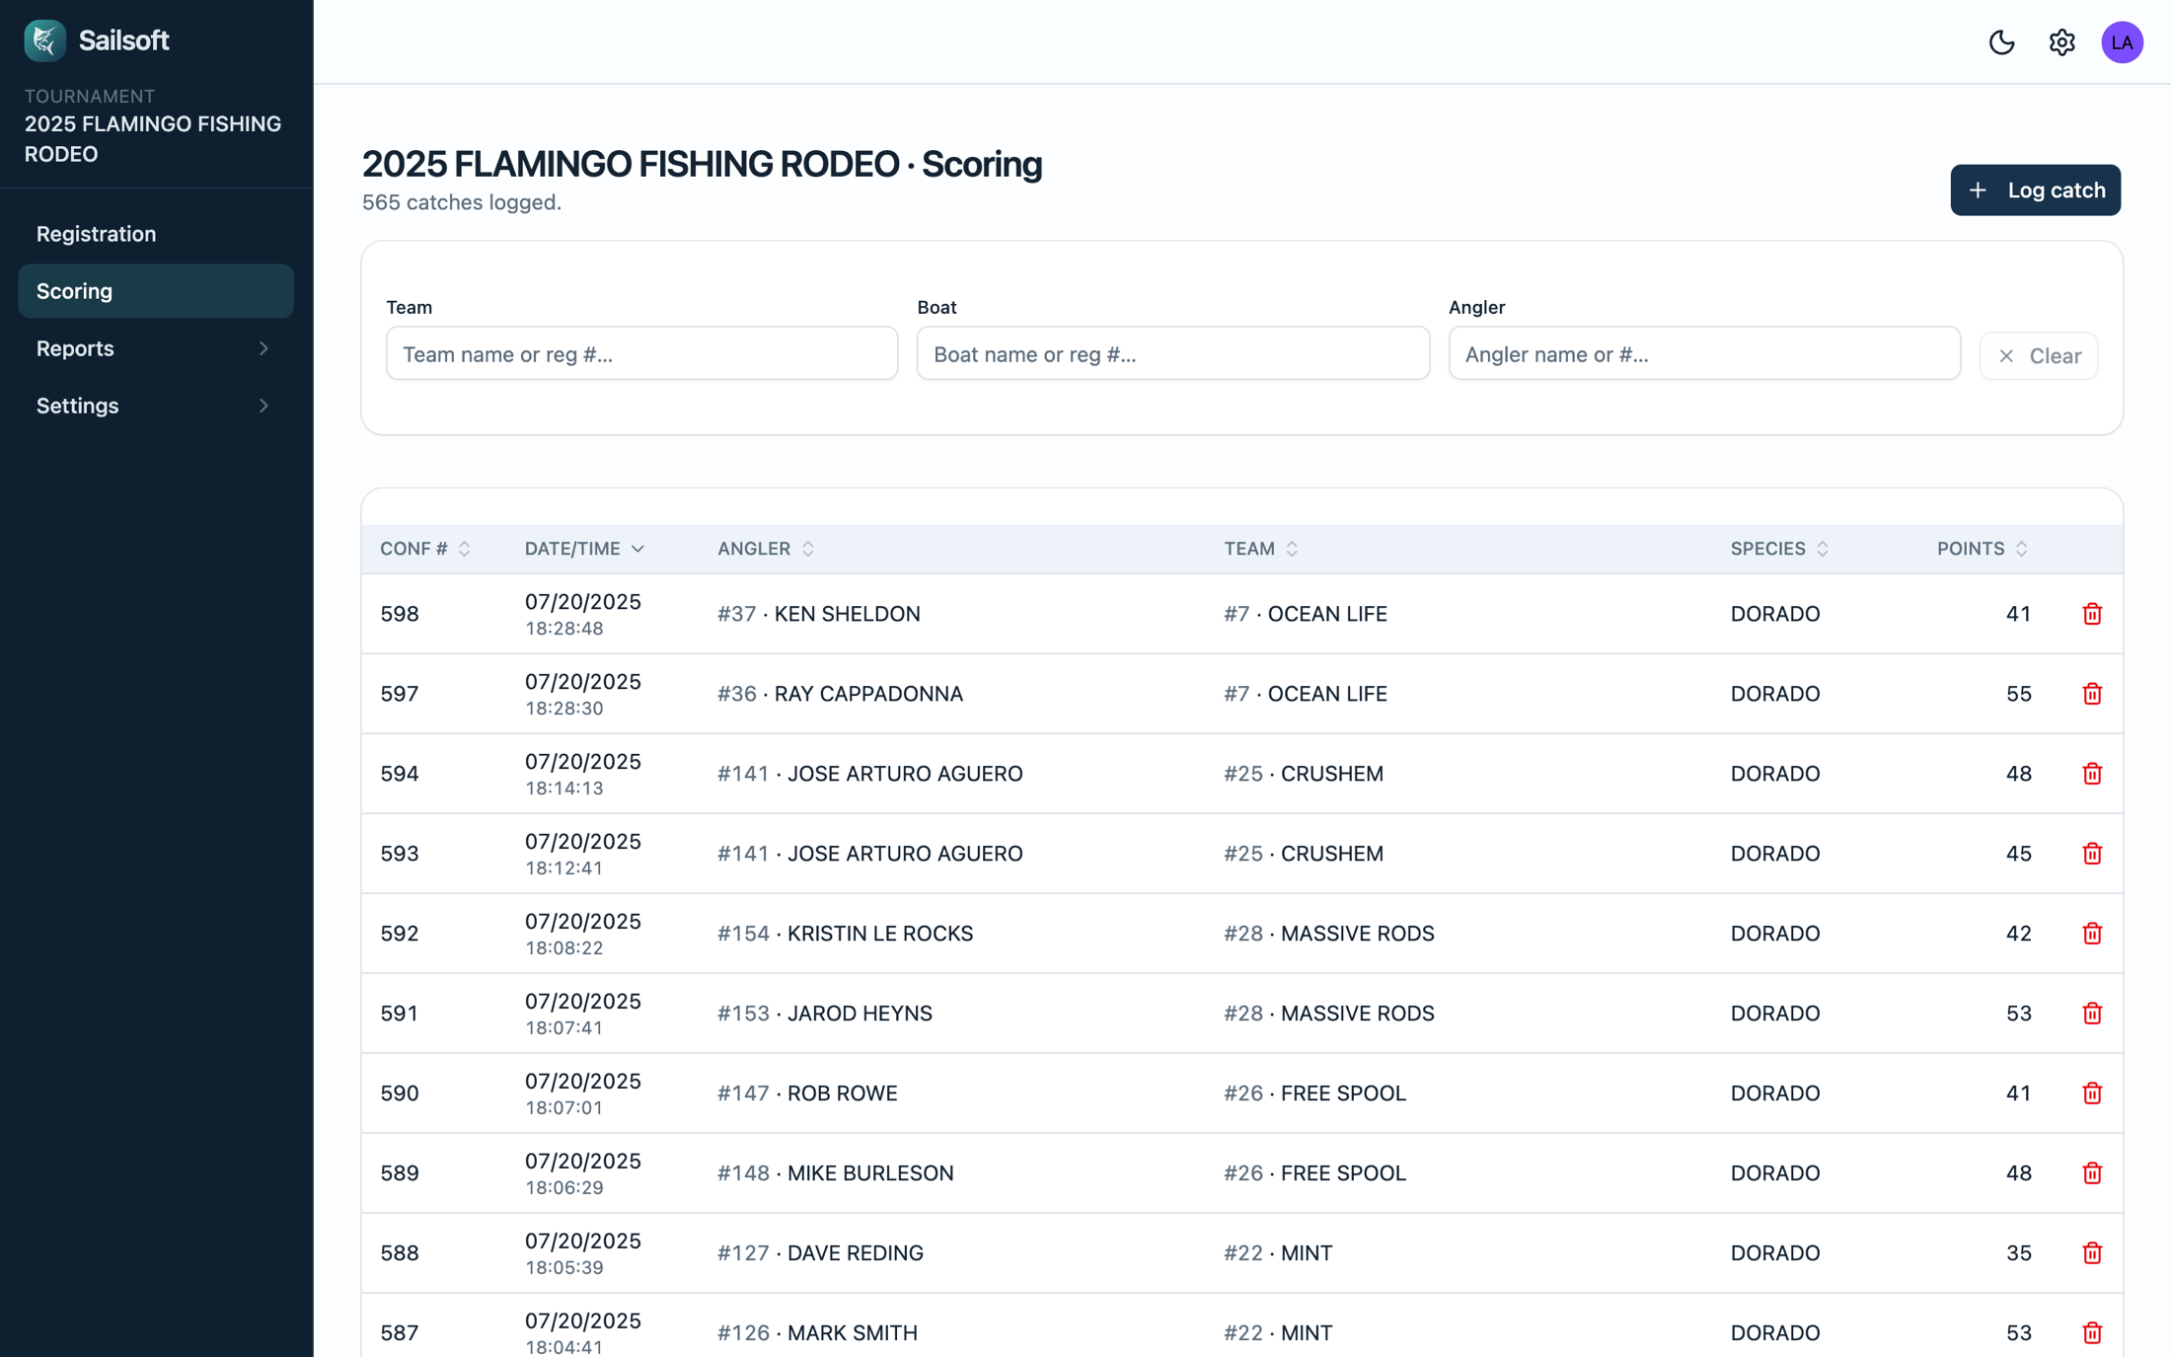Delete catch 590 by Rob Rowe
The image size is (2171, 1357).
pyautogui.click(x=2092, y=1093)
